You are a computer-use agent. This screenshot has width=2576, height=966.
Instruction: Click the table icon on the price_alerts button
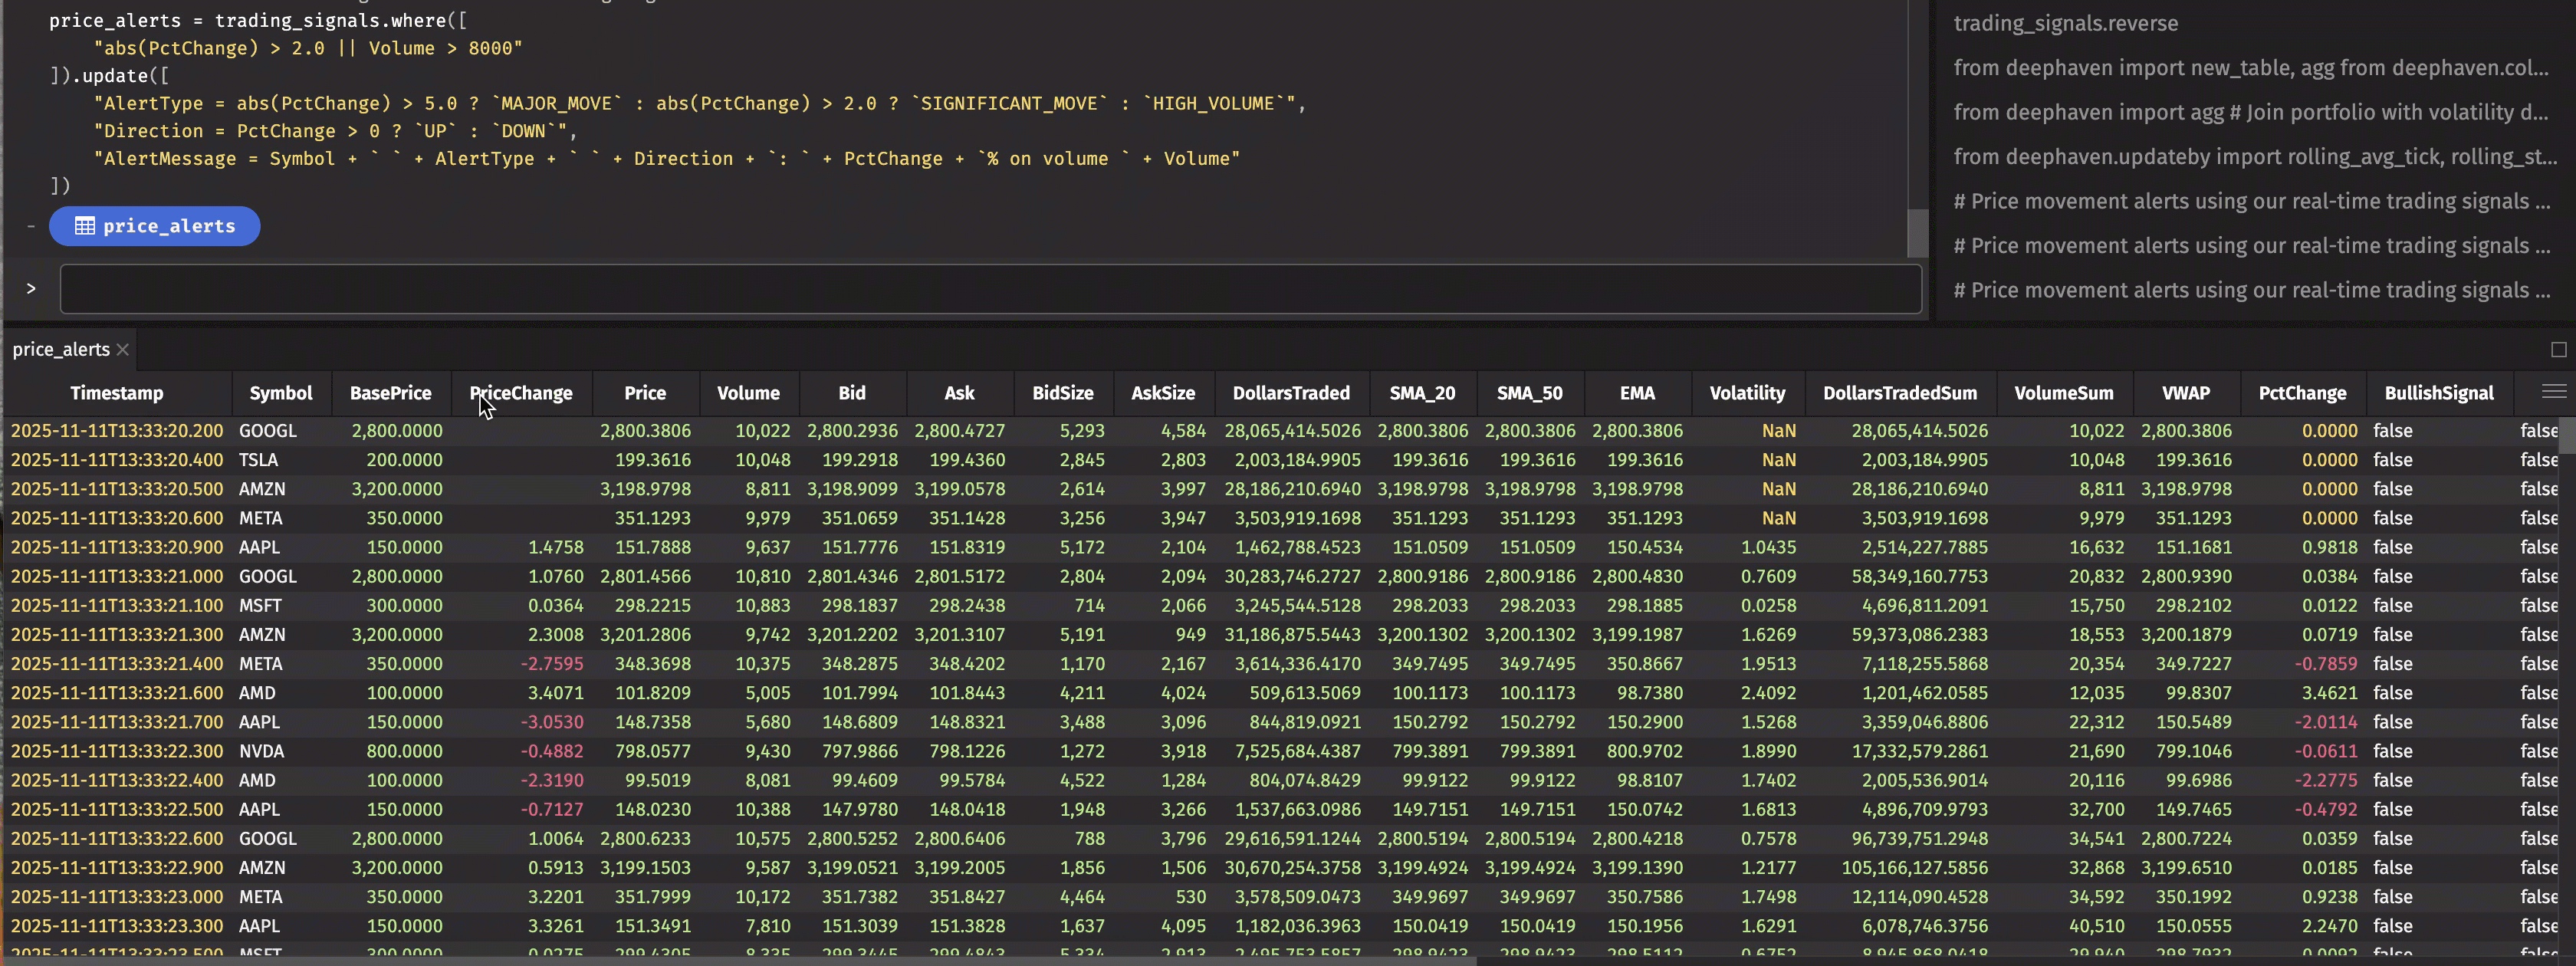tap(85, 226)
